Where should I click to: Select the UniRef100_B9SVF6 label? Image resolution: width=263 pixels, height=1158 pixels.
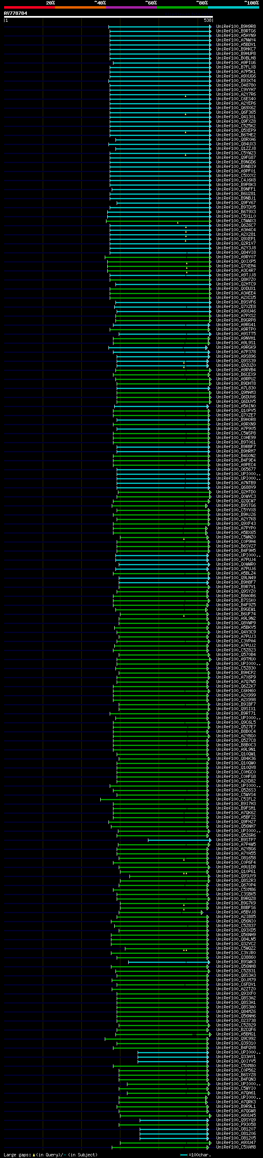236,302
